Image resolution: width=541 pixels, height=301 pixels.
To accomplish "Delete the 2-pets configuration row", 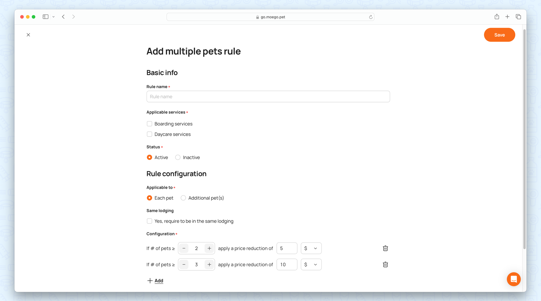I will coord(385,248).
